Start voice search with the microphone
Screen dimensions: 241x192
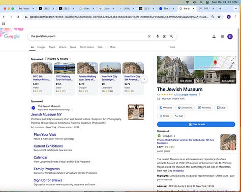pyautogui.click(x=158, y=36)
